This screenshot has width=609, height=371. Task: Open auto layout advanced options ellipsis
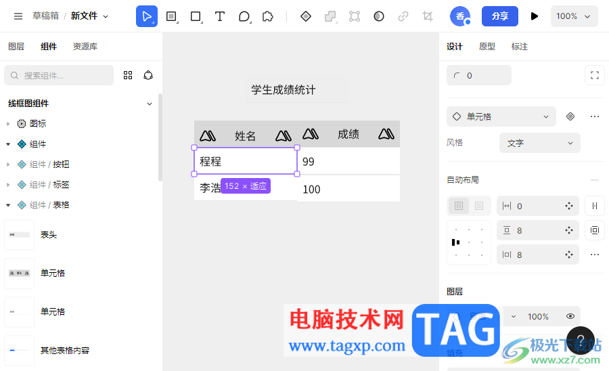595,255
